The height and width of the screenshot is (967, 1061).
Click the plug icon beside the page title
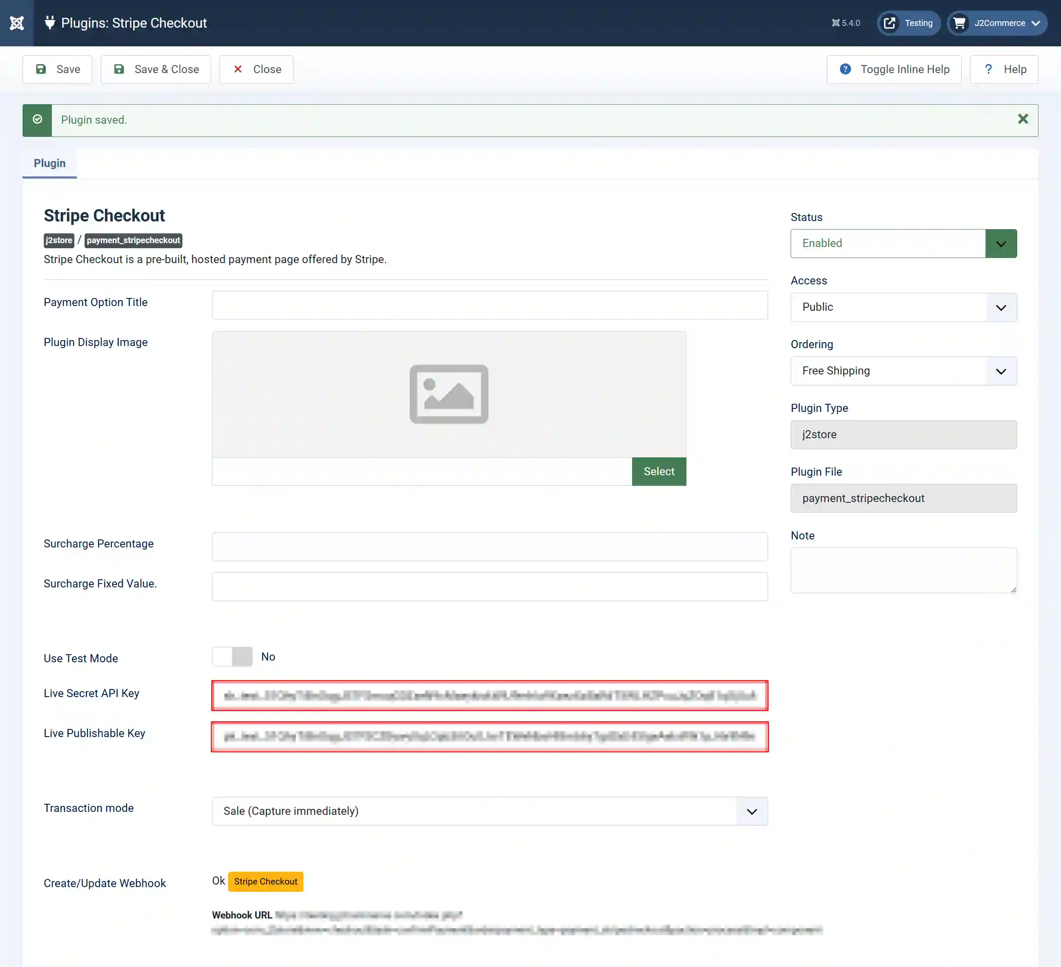tap(49, 23)
